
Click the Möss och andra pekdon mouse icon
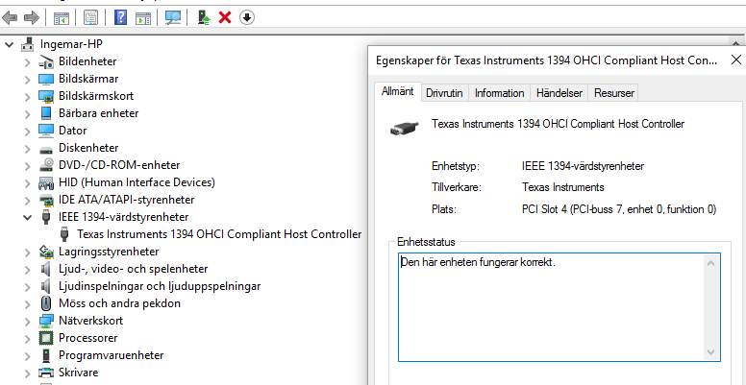click(x=46, y=303)
